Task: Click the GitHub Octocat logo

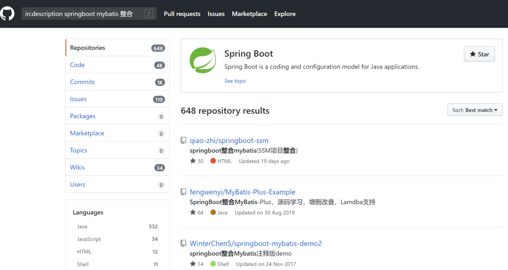Action: [7, 13]
